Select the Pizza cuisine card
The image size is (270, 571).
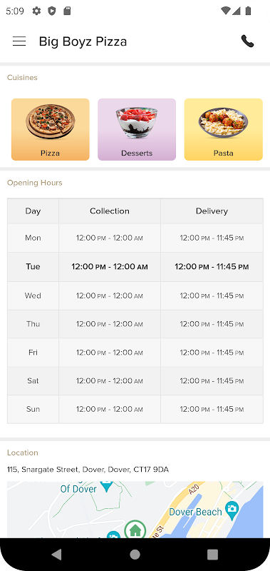pos(50,129)
